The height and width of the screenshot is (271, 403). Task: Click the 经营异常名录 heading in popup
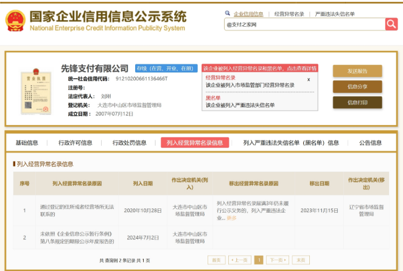(220, 78)
